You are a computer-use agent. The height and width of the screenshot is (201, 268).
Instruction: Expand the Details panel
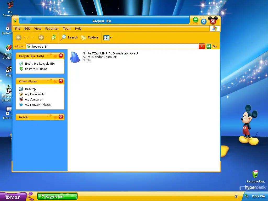(61, 117)
